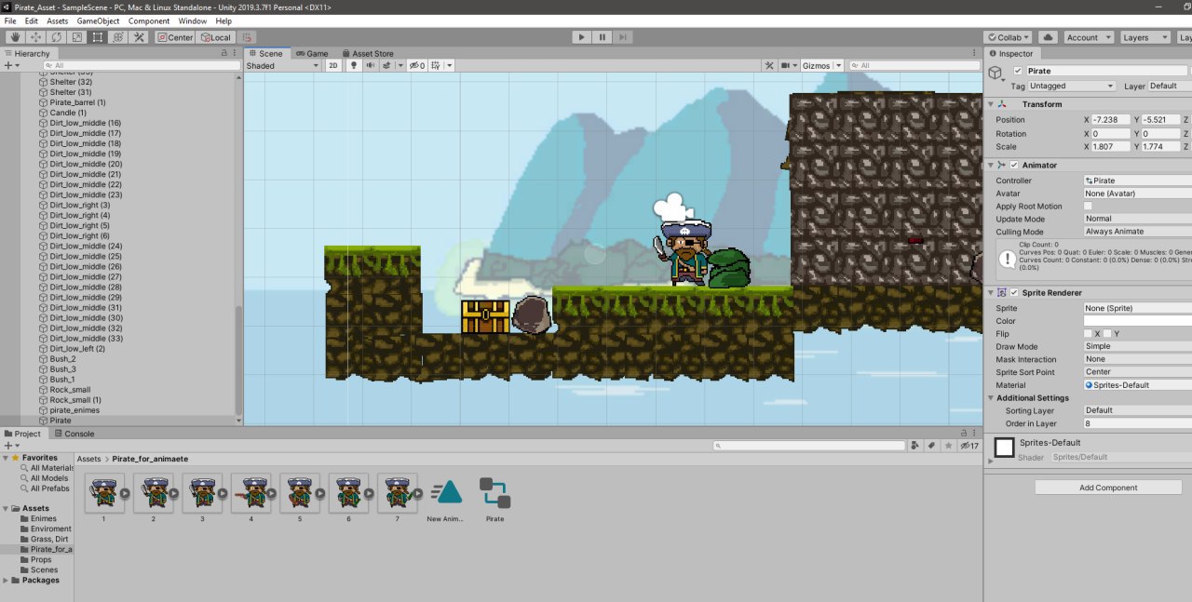This screenshot has height=602, width=1192.
Task: Expand sprite 7 sub-assets arrow
Action: [x=418, y=493]
